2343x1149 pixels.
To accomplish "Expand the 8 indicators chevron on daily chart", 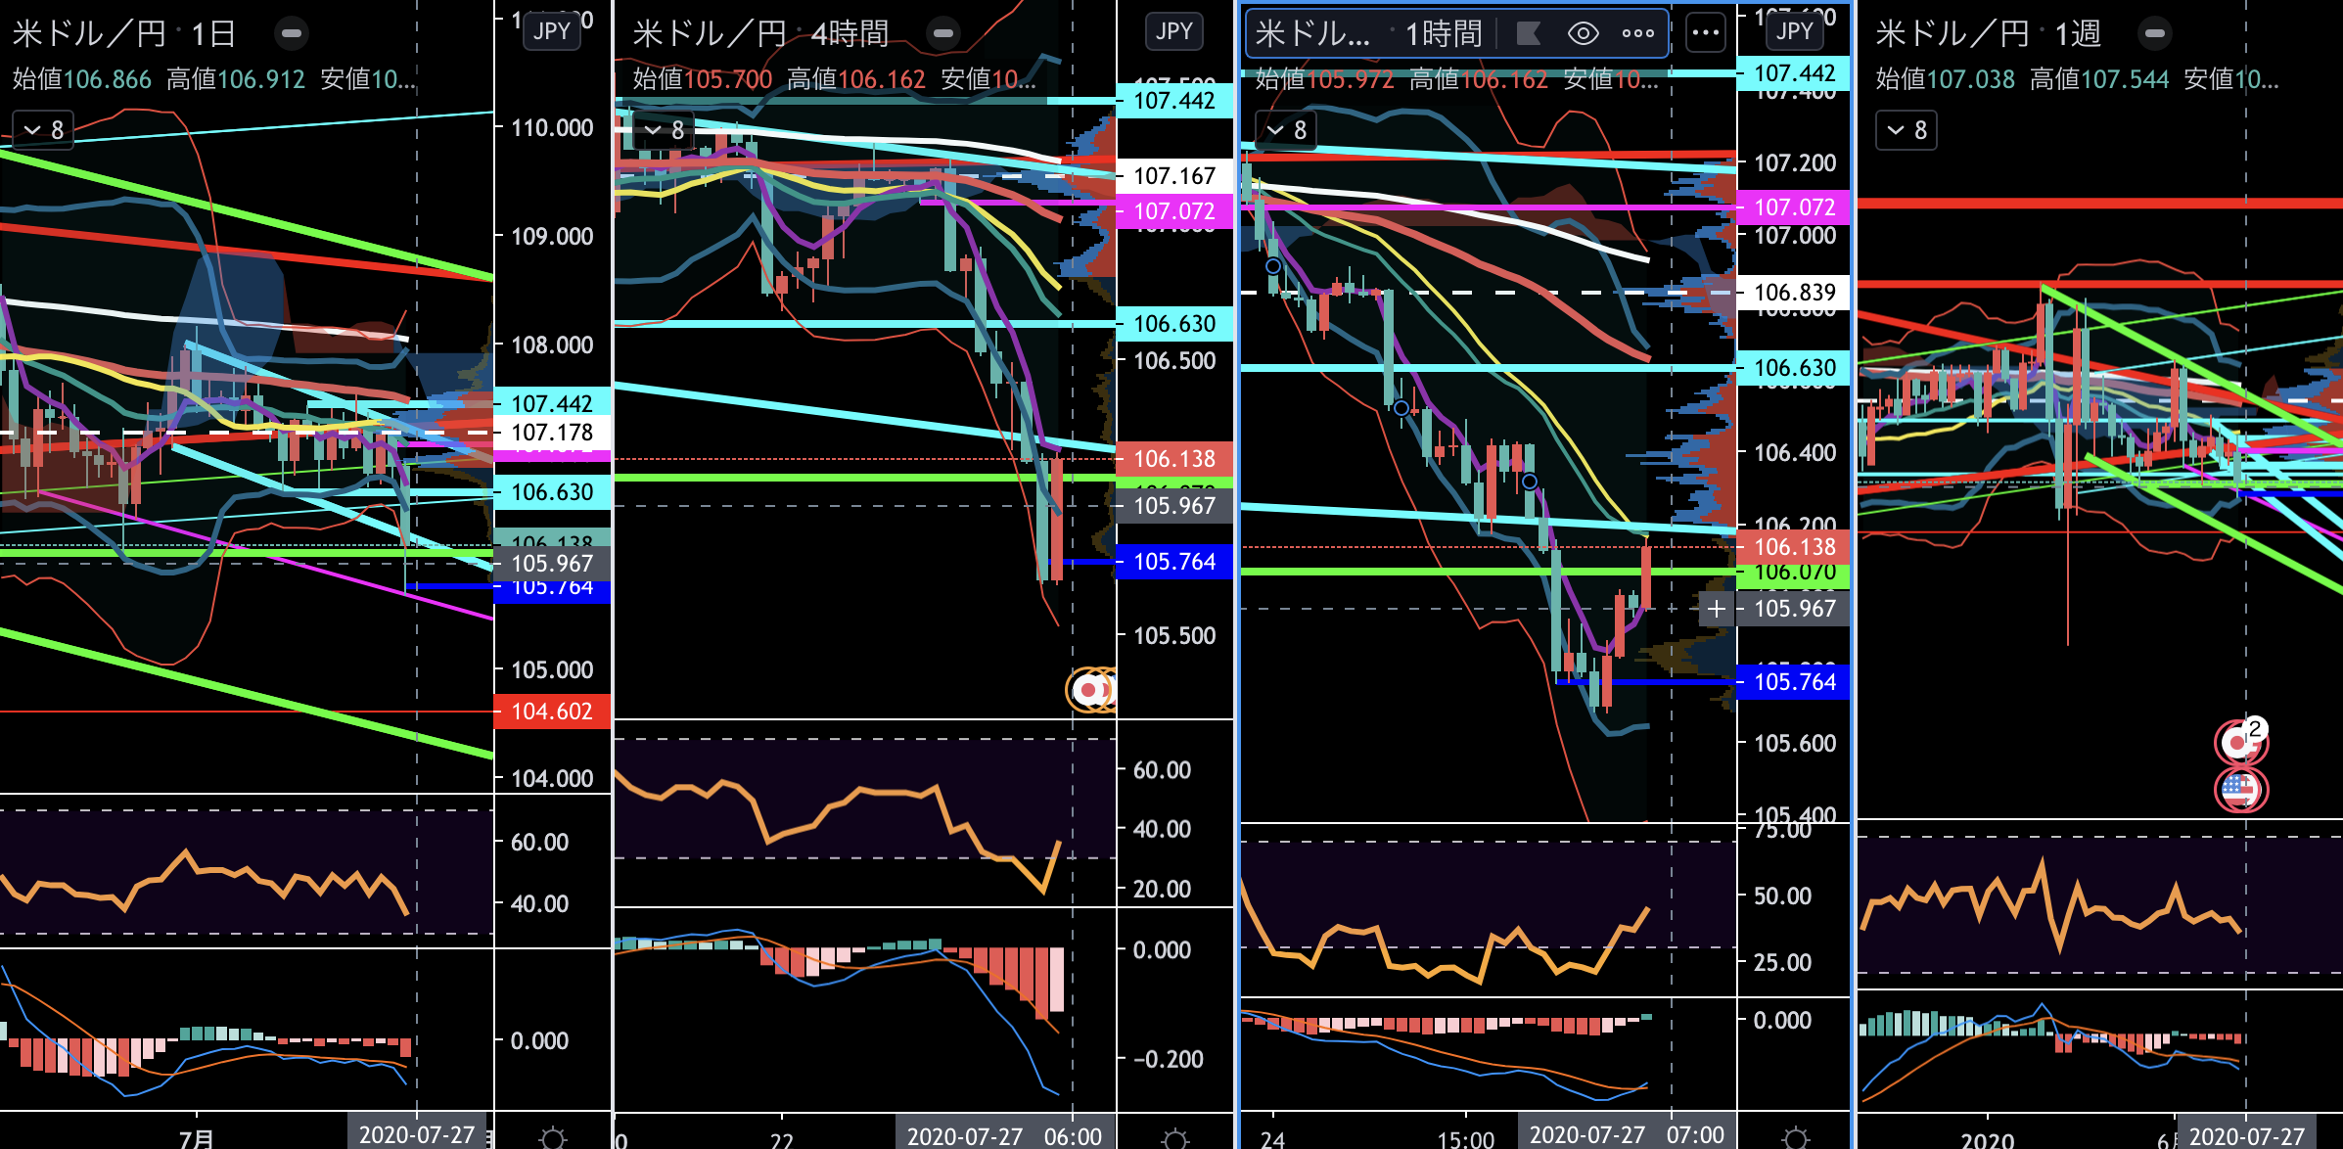I will click(x=44, y=130).
